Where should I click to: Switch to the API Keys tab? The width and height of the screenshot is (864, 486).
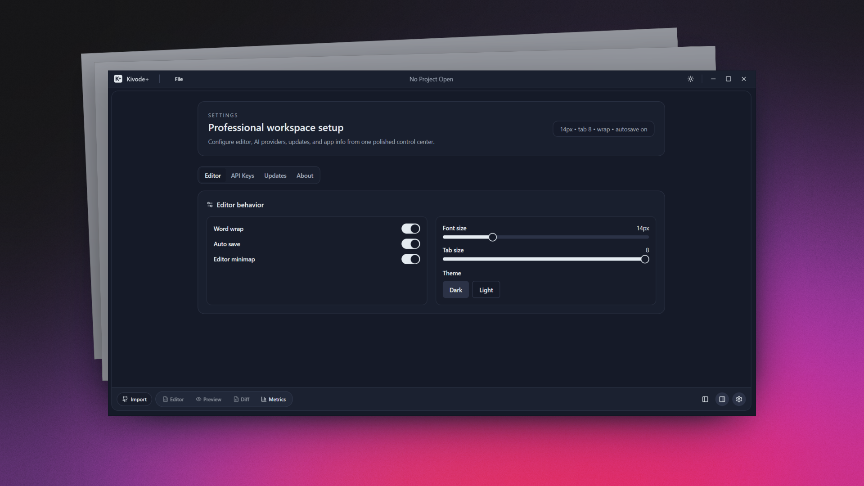click(x=242, y=175)
